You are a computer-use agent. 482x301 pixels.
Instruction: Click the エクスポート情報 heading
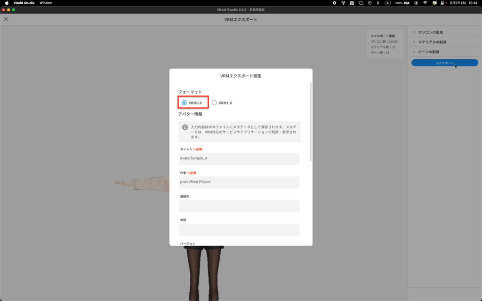tap(383, 36)
